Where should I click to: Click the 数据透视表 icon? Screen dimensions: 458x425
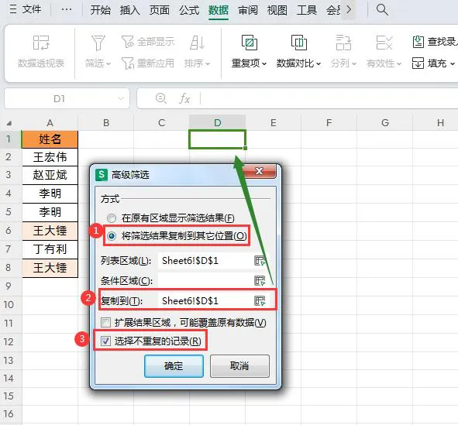click(41, 43)
